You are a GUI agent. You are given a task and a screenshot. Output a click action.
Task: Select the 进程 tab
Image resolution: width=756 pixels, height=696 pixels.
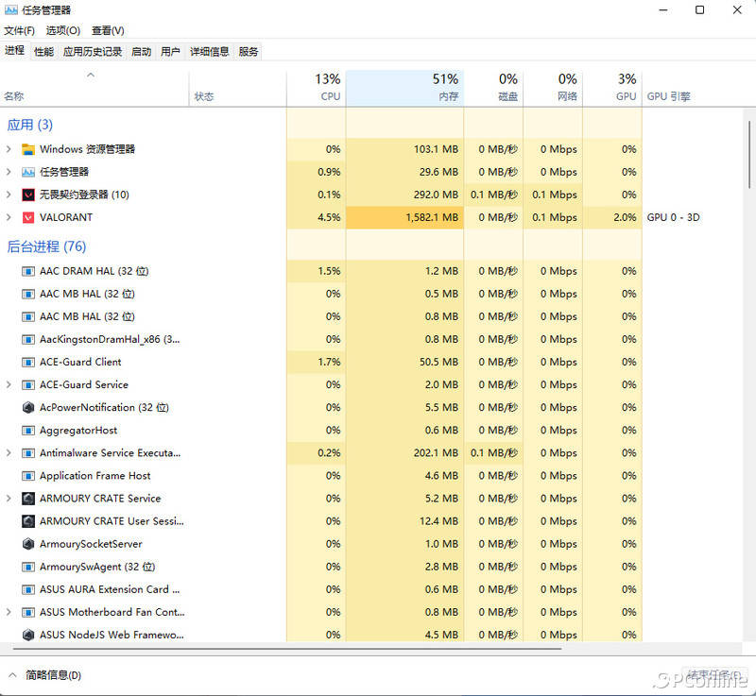(14, 51)
